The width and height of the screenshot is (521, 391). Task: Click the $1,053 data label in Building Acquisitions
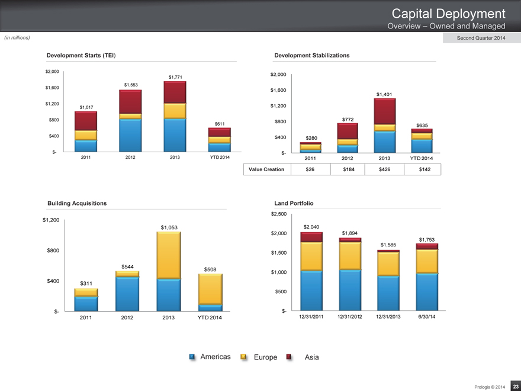[x=169, y=227]
